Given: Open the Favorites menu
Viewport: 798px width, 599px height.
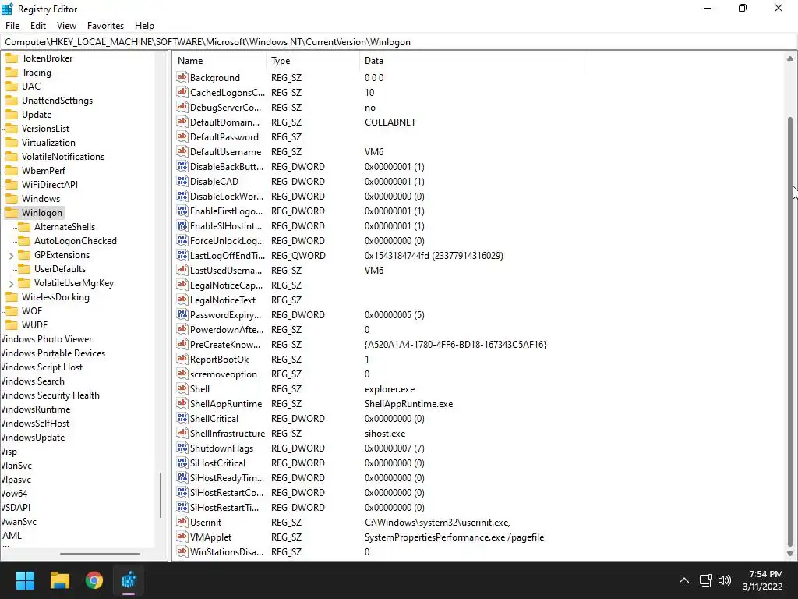Looking at the screenshot, I should (x=105, y=26).
